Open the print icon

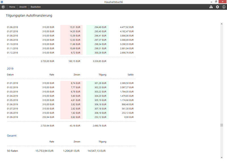[x=211, y=7]
